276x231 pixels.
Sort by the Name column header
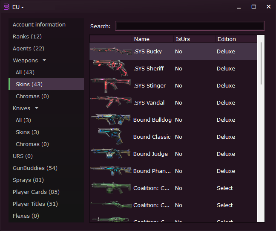[x=152, y=39]
